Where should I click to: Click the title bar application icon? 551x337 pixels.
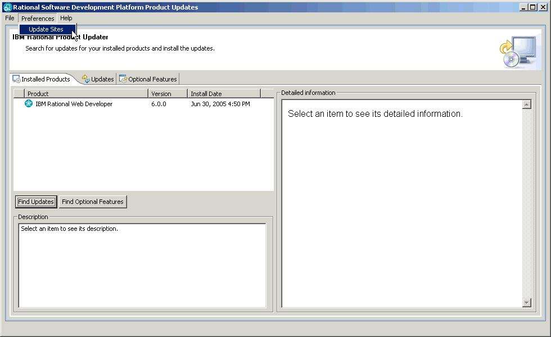pos(7,7)
